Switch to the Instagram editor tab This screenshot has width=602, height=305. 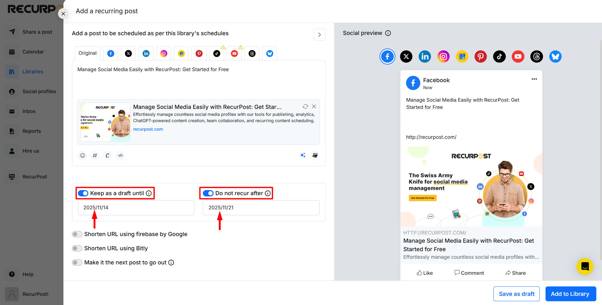pos(164,54)
